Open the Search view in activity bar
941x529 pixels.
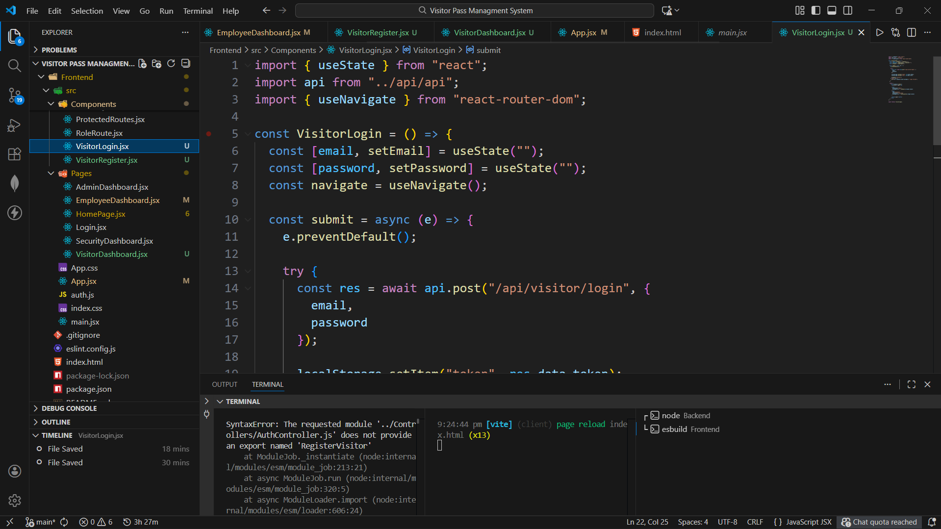coord(15,66)
